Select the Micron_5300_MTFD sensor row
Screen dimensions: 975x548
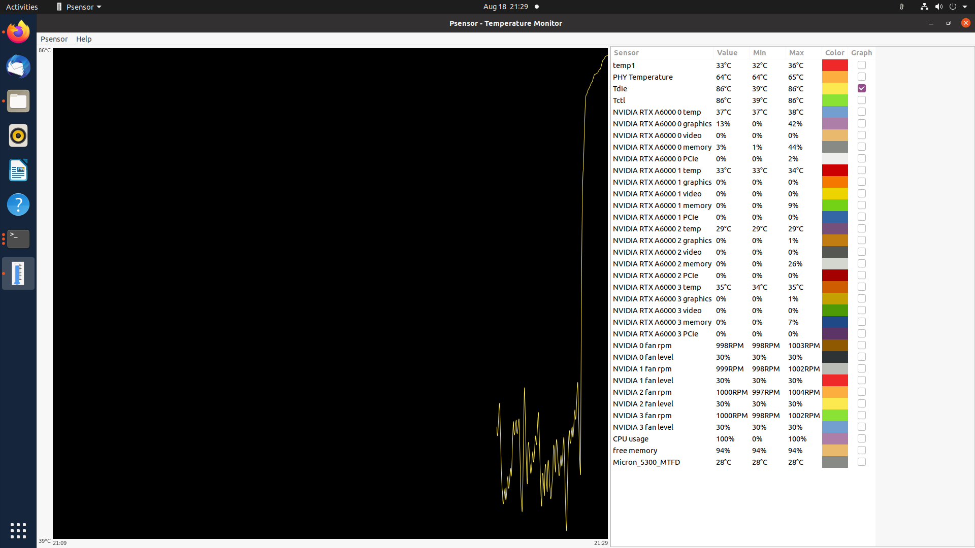pos(742,462)
